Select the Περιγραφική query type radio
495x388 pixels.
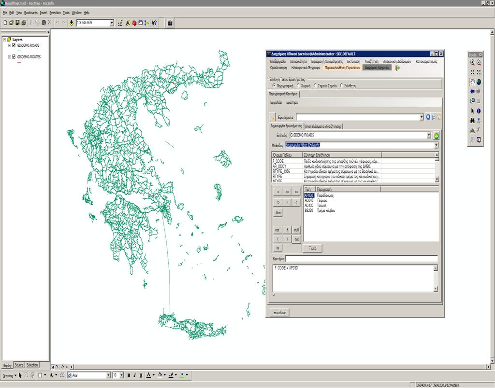click(274, 86)
